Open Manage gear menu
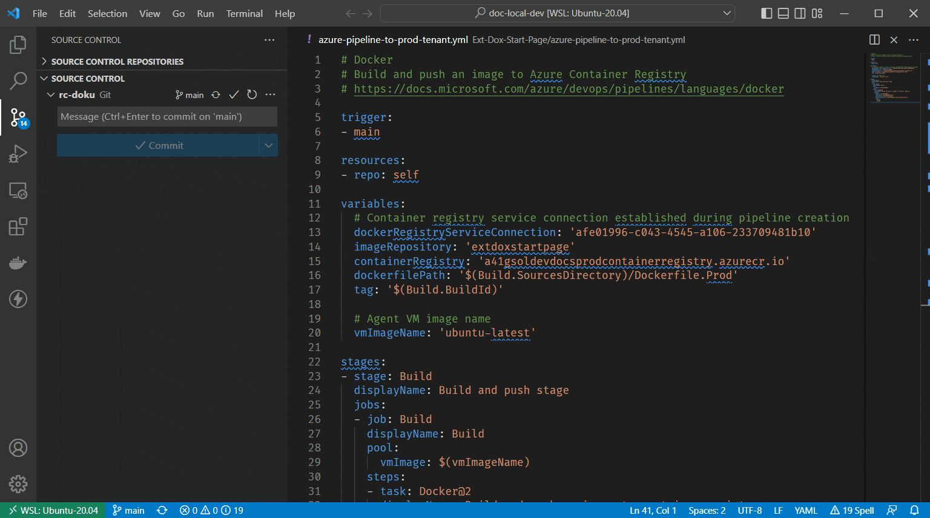The height and width of the screenshot is (518, 930). [18, 484]
